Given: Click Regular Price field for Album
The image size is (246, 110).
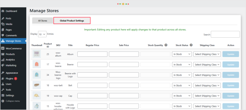Looking at the screenshot, I should [92, 54].
